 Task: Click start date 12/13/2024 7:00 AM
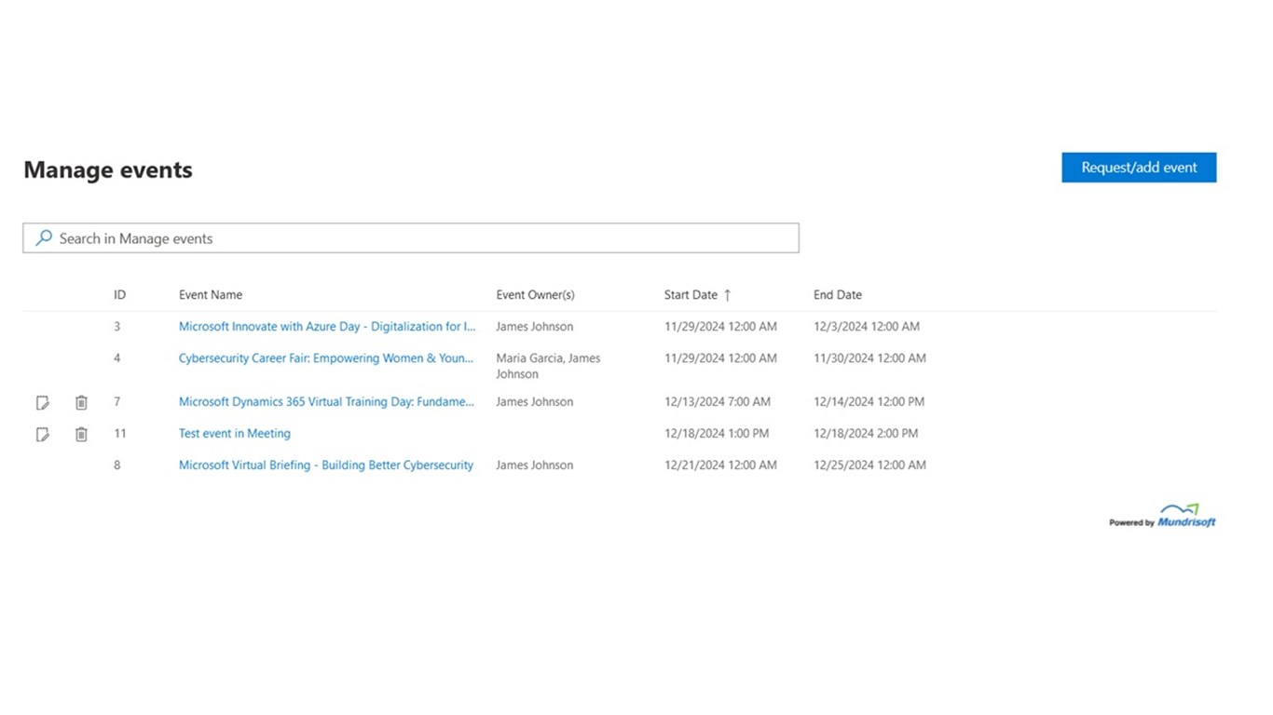[718, 402]
